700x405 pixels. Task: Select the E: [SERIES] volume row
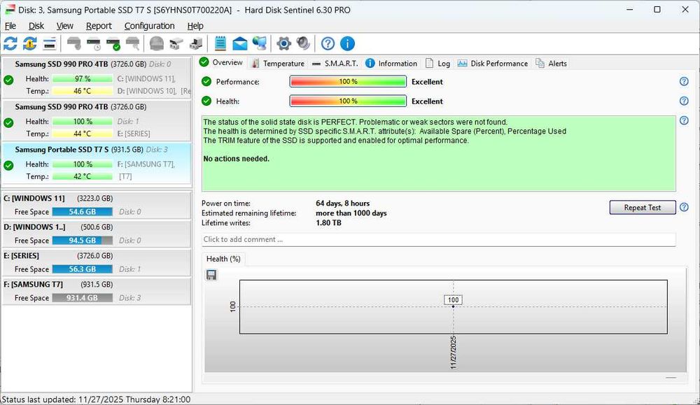pyautogui.click(x=97, y=262)
